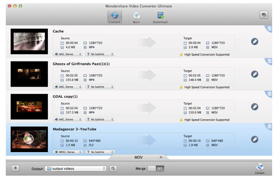Image resolution: width=277 pixels, height=181 pixels.
Task: Edit Ghosts of Girlfriends Past video
Action: click(254, 74)
